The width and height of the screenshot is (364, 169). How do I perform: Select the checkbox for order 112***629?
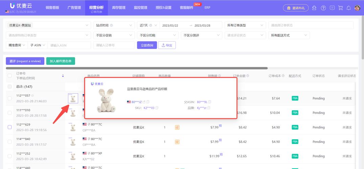pyautogui.click(x=10, y=127)
